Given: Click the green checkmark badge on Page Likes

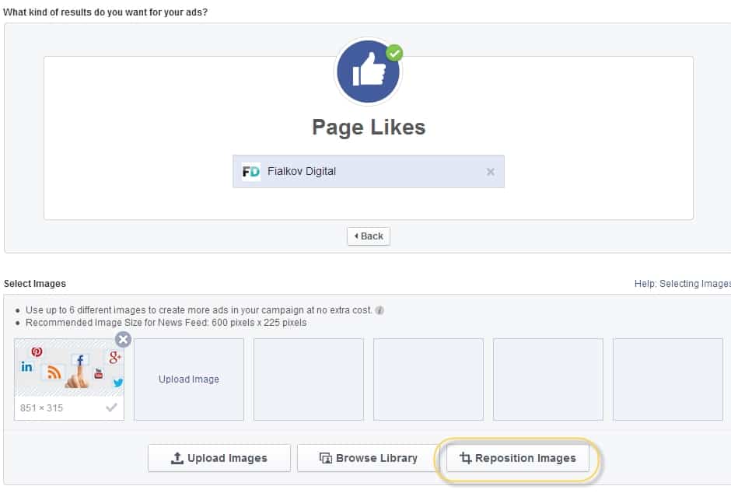Looking at the screenshot, I should 394,53.
